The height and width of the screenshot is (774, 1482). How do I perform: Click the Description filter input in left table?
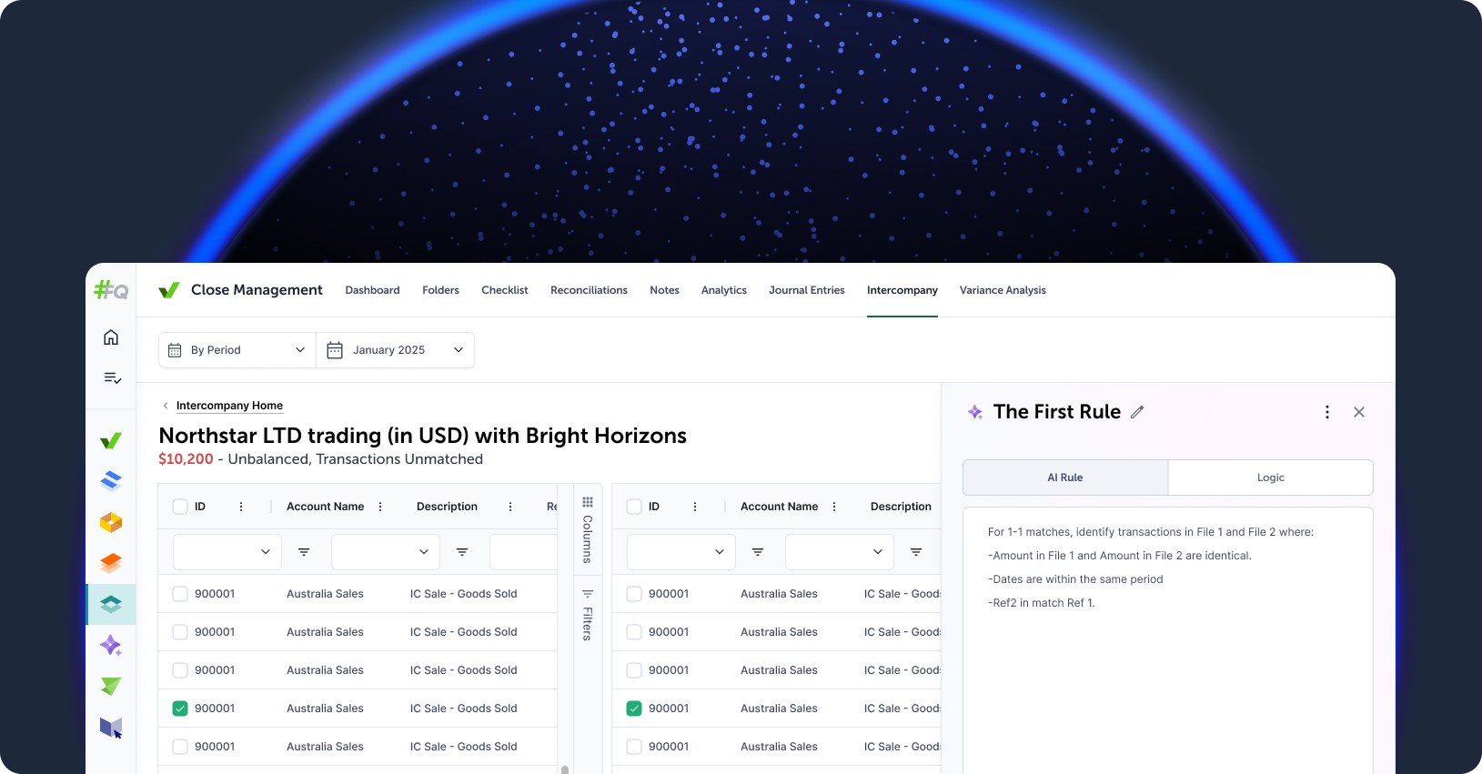(x=523, y=552)
